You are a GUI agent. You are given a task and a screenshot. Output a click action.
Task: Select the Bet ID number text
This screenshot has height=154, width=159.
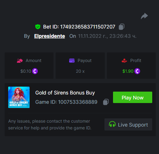tap(88, 27)
